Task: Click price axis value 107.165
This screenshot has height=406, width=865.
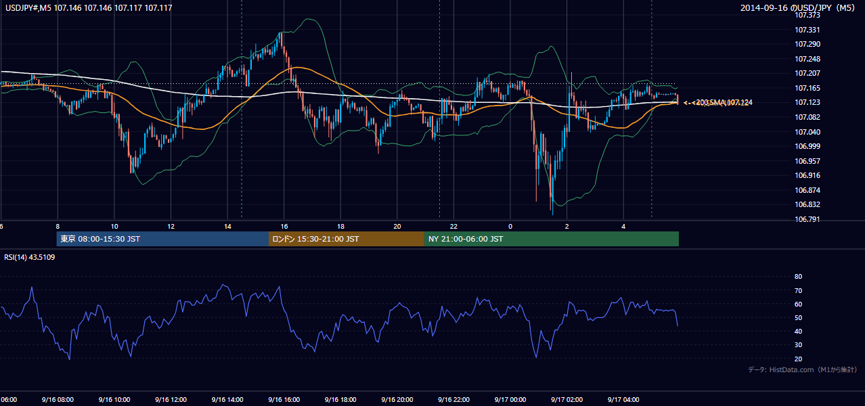Action: pyautogui.click(x=807, y=88)
